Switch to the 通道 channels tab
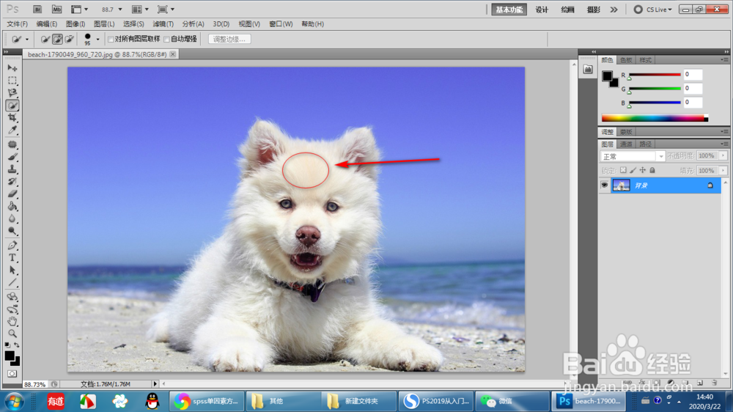733x412 pixels. [x=626, y=144]
